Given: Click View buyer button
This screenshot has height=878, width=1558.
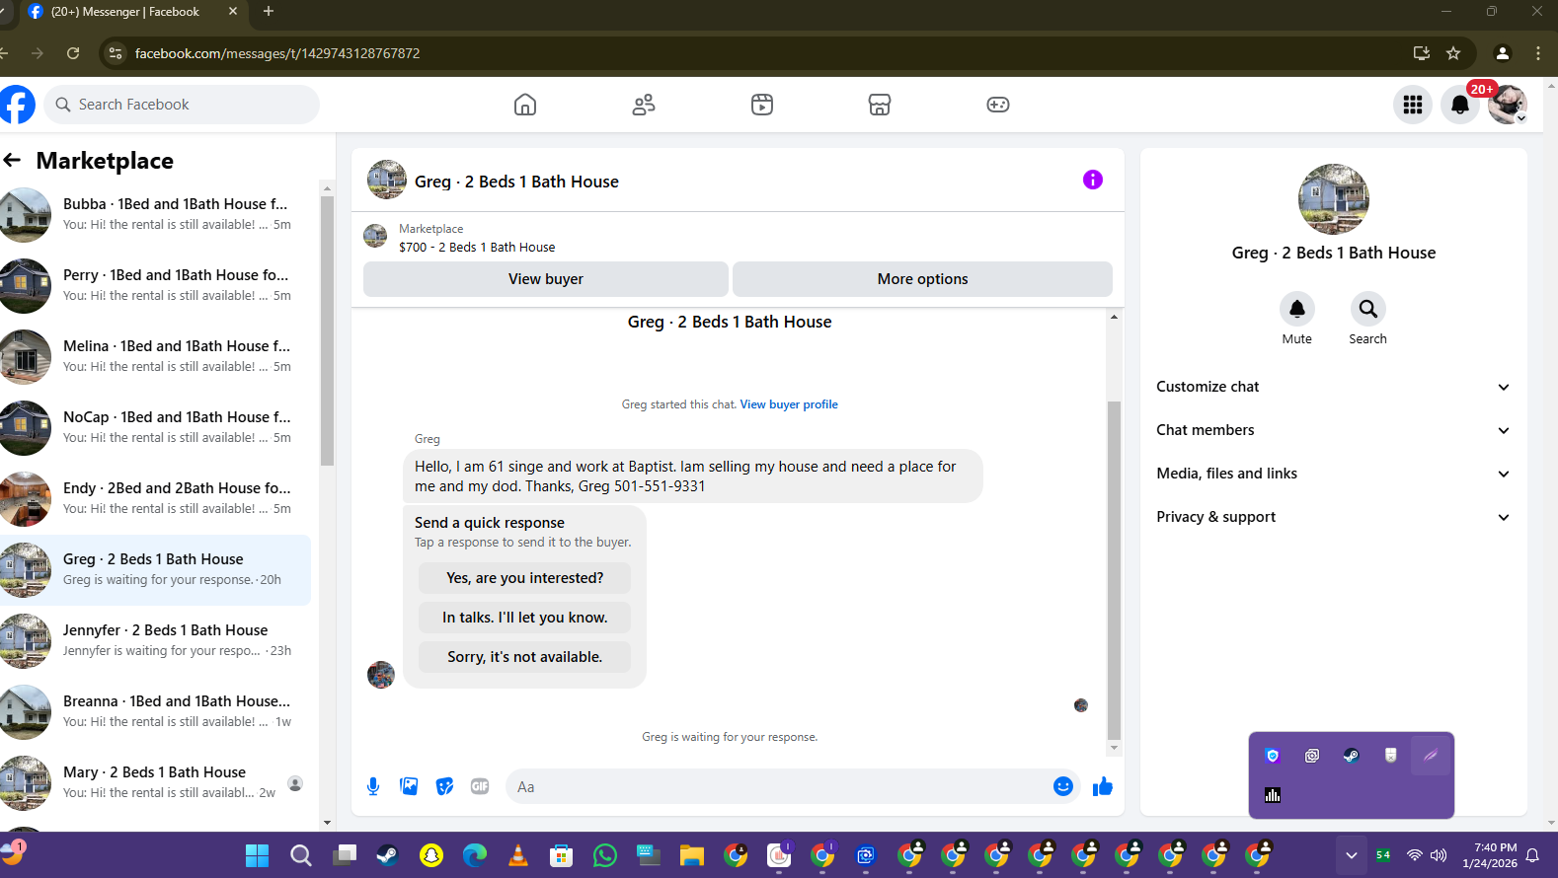Looking at the screenshot, I should [546, 279].
